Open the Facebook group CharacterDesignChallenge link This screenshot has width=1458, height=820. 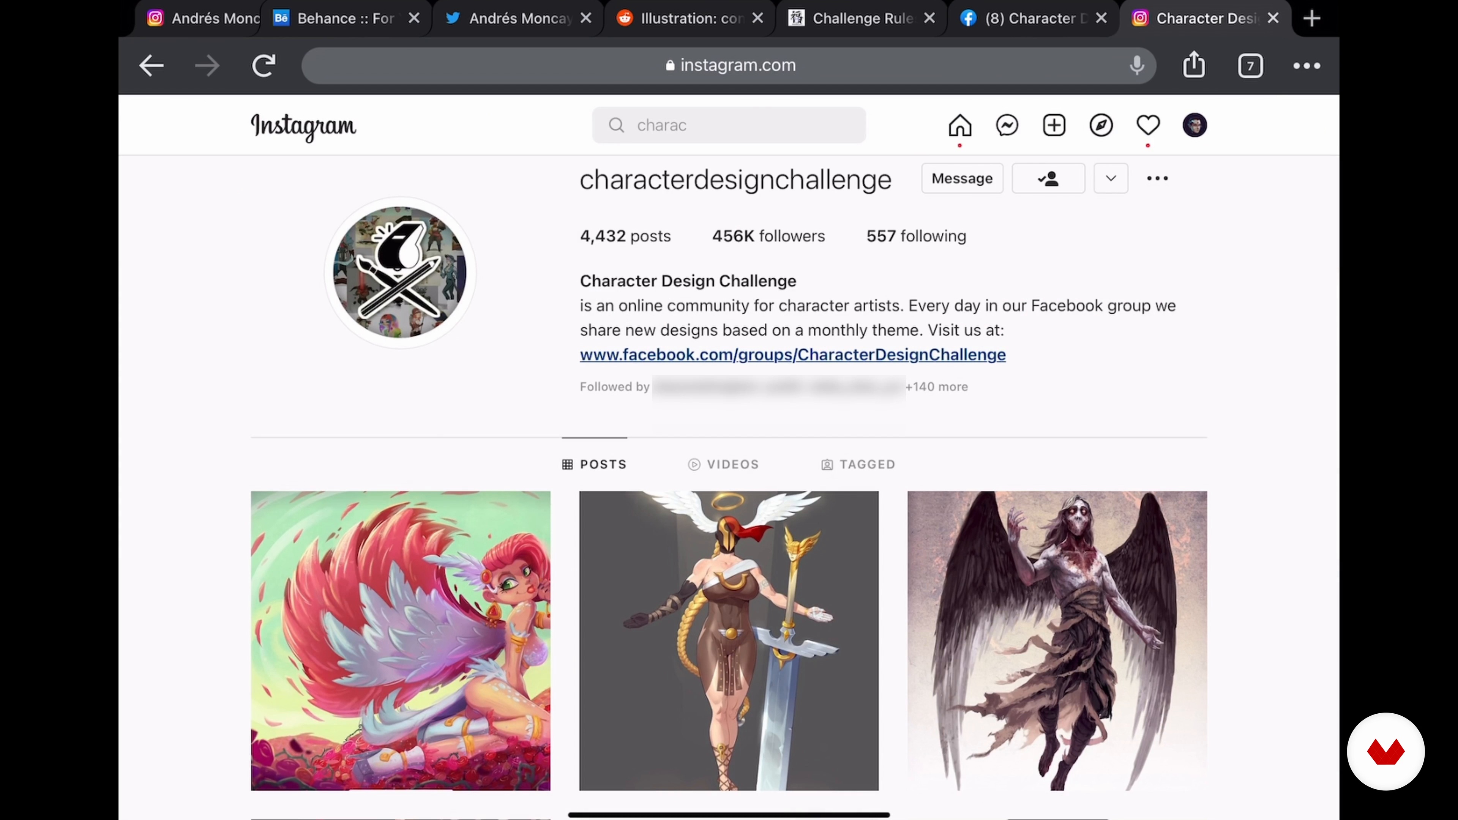[792, 355]
